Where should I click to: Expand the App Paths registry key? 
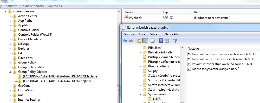(x=10, y=21)
